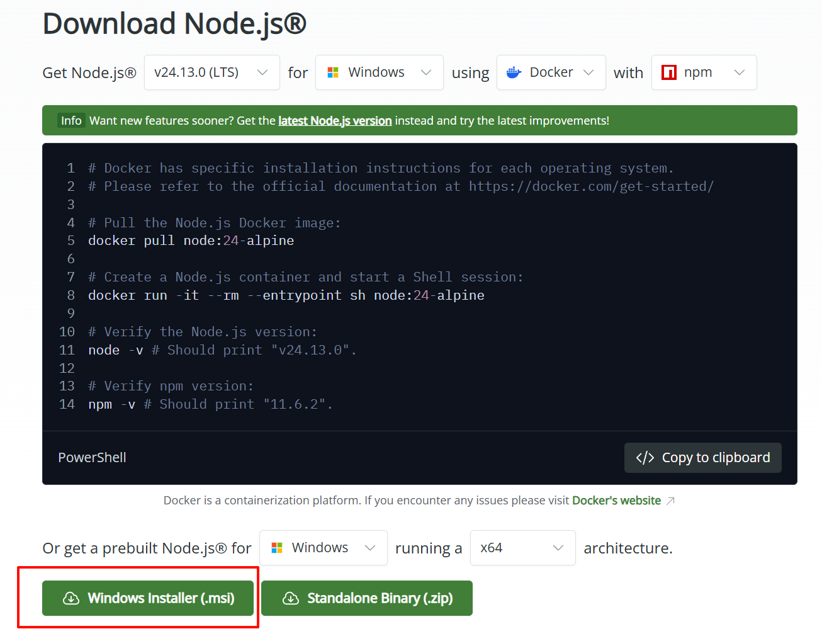This screenshot has width=822, height=641.
Task: Open the x64 architecture dropdown
Action: [522, 548]
